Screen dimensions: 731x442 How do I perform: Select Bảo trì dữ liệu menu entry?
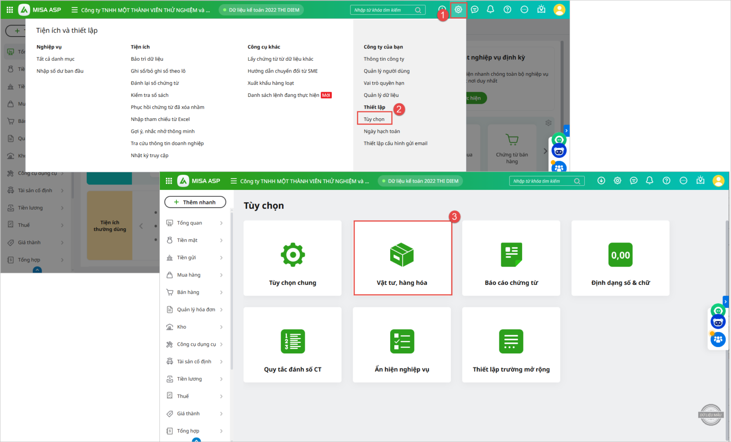point(147,59)
